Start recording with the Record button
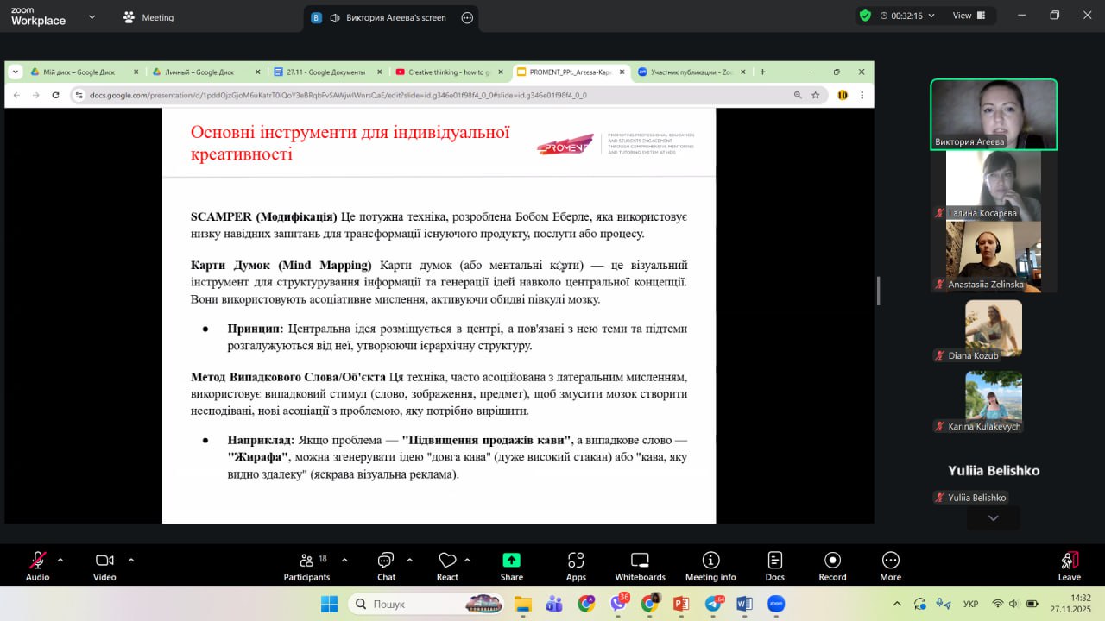Image resolution: width=1105 pixels, height=621 pixels. tap(832, 566)
